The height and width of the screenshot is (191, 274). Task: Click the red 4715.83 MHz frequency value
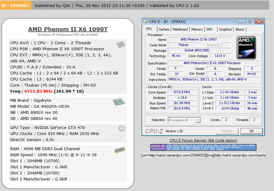click(38, 91)
